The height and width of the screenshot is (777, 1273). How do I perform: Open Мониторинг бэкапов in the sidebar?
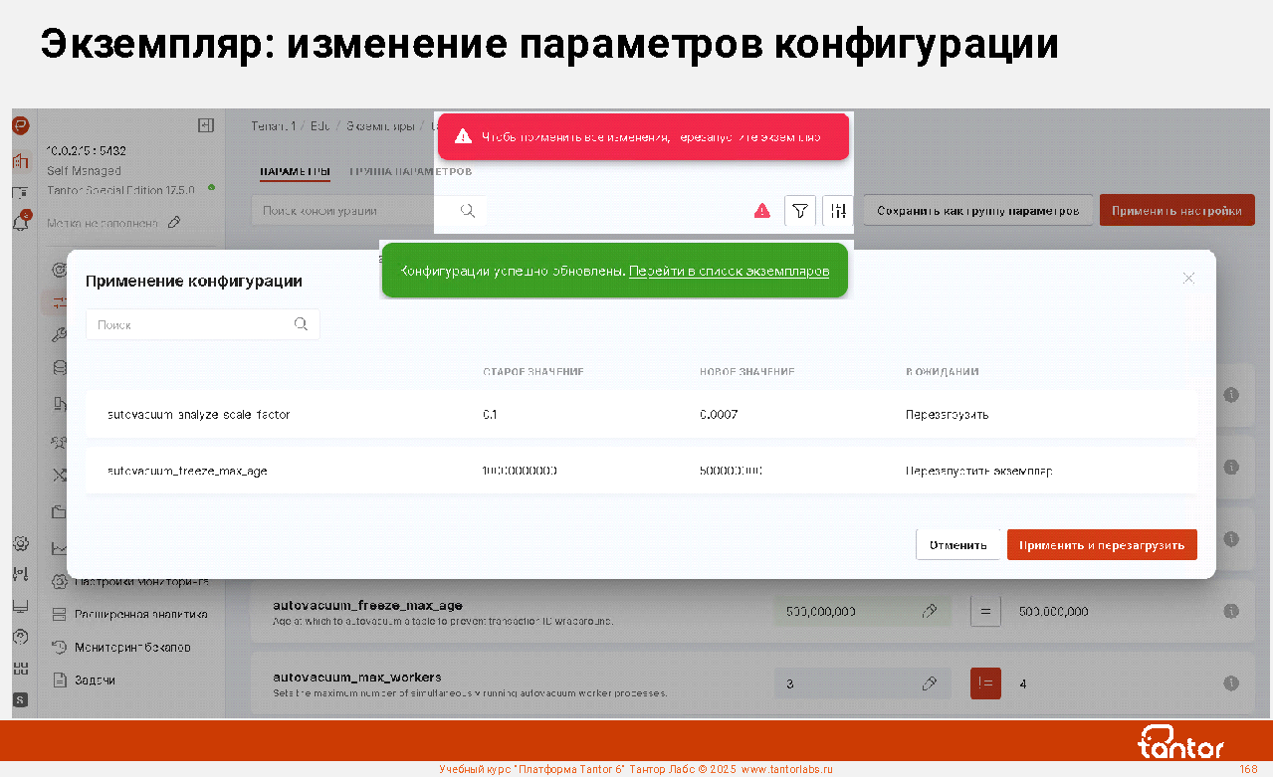pyautogui.click(x=131, y=648)
